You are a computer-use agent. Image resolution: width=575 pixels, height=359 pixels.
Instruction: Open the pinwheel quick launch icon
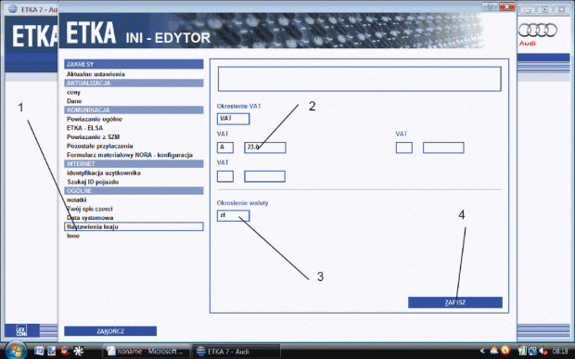click(79, 351)
